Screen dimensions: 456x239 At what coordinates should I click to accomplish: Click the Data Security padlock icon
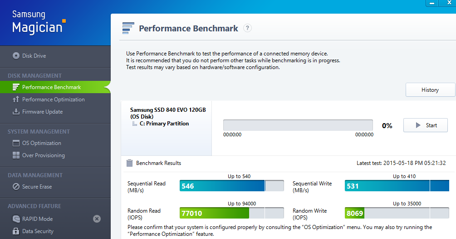point(16,231)
